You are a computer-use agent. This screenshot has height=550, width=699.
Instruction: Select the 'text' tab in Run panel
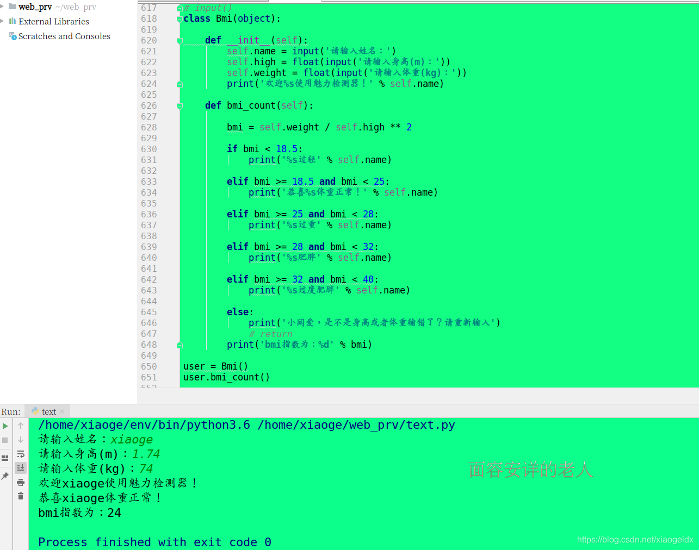(x=48, y=411)
